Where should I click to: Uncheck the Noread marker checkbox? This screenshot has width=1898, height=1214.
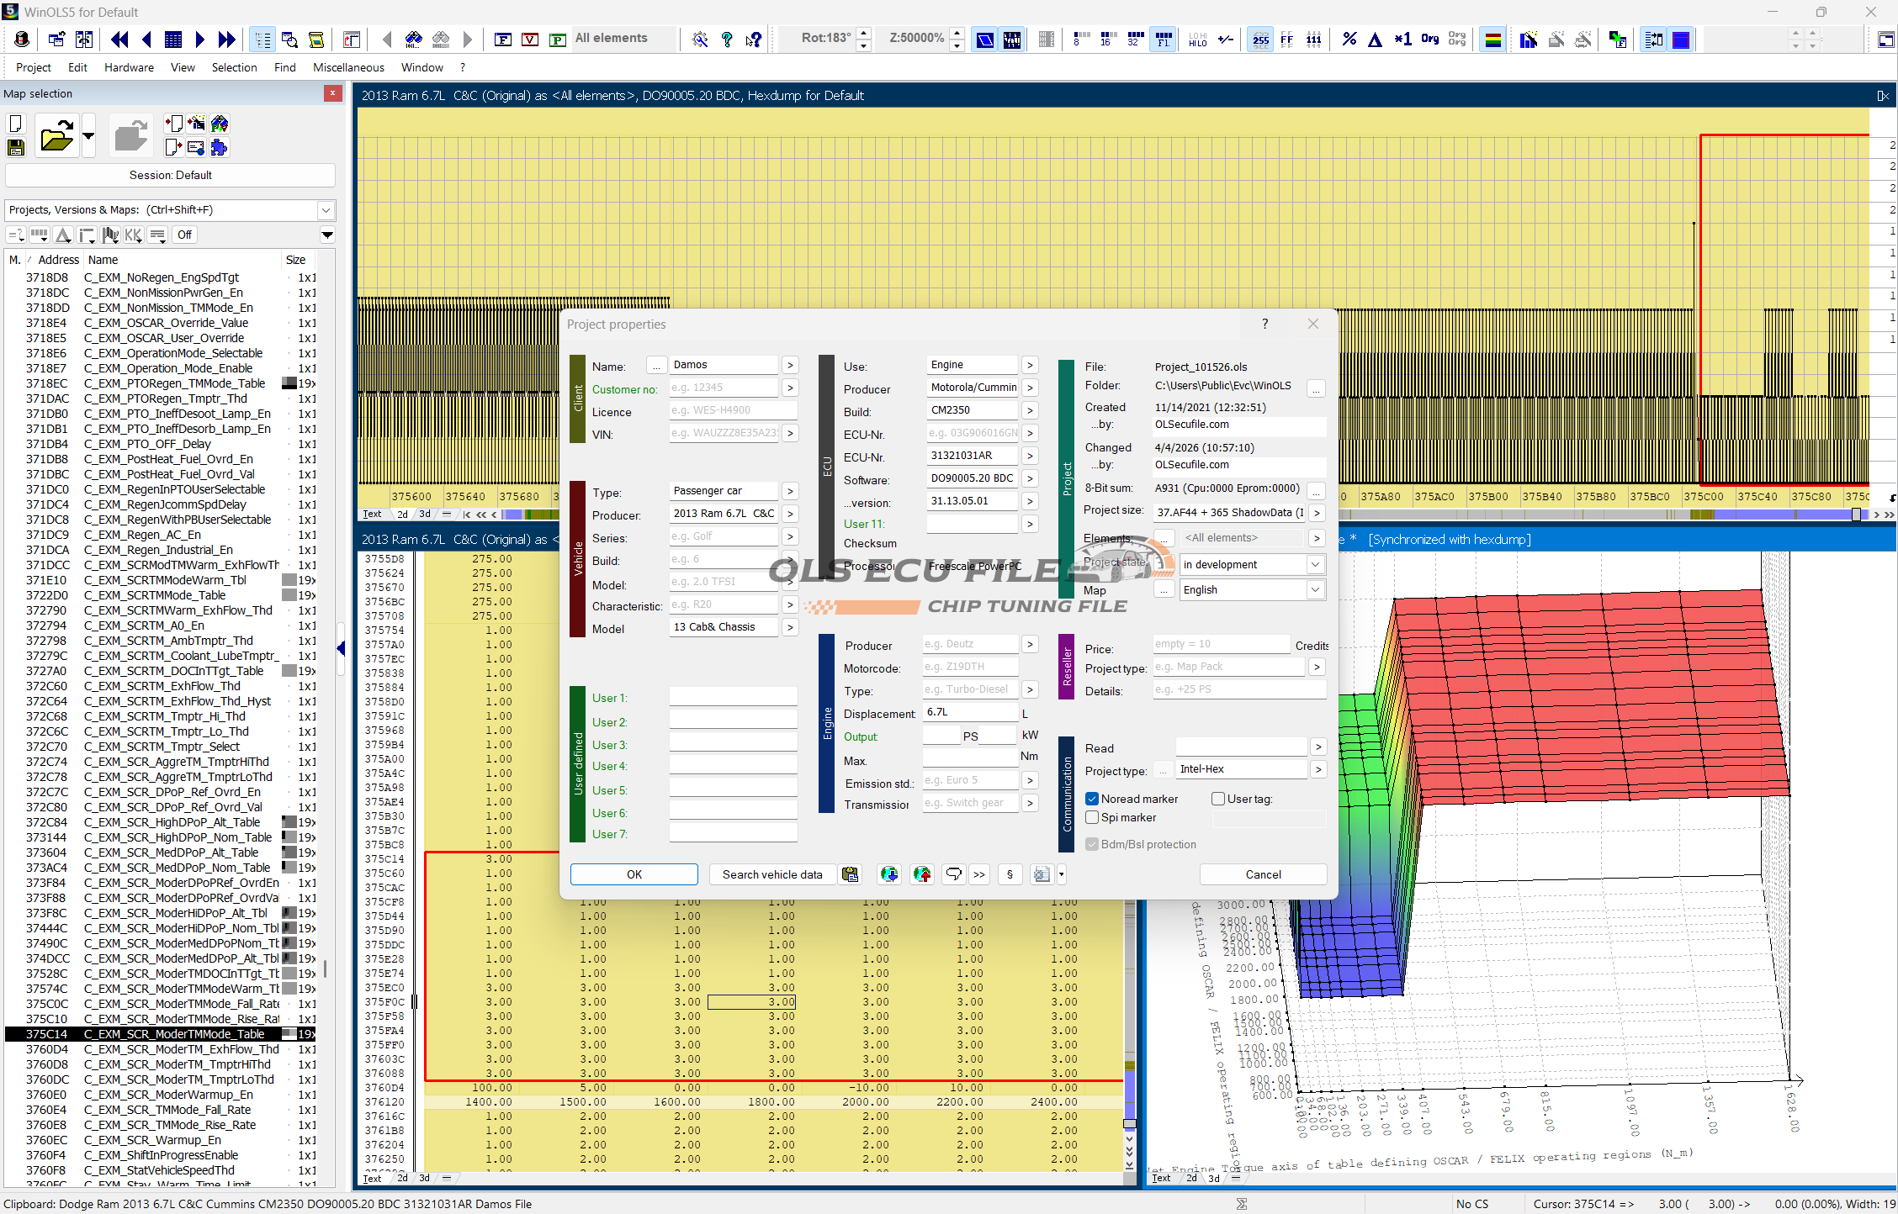tap(1092, 799)
